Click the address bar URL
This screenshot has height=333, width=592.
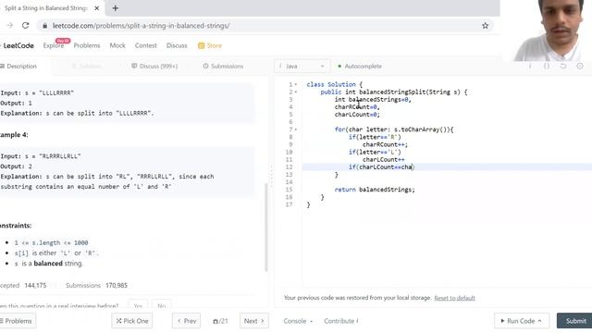pos(141,26)
